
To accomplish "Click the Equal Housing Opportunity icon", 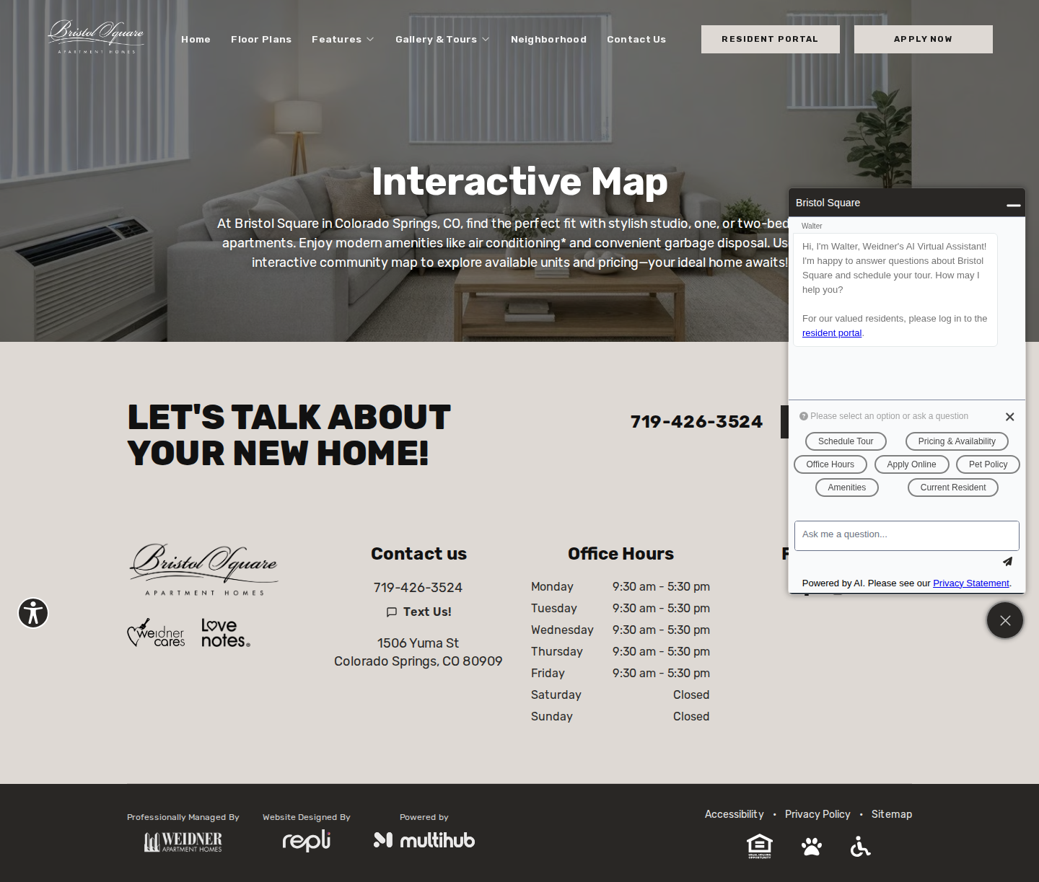I will point(760,846).
